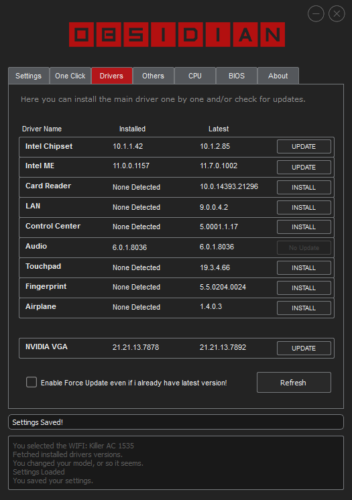Click the Control Center row label
This screenshot has width=352, height=500.
coord(53,226)
